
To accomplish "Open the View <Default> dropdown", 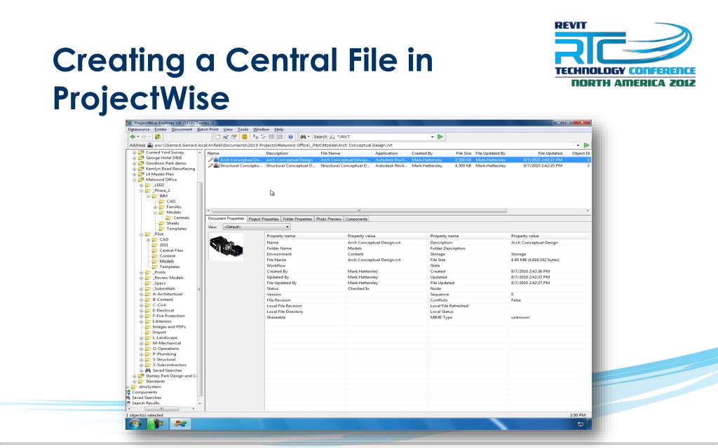I will 257,227.
